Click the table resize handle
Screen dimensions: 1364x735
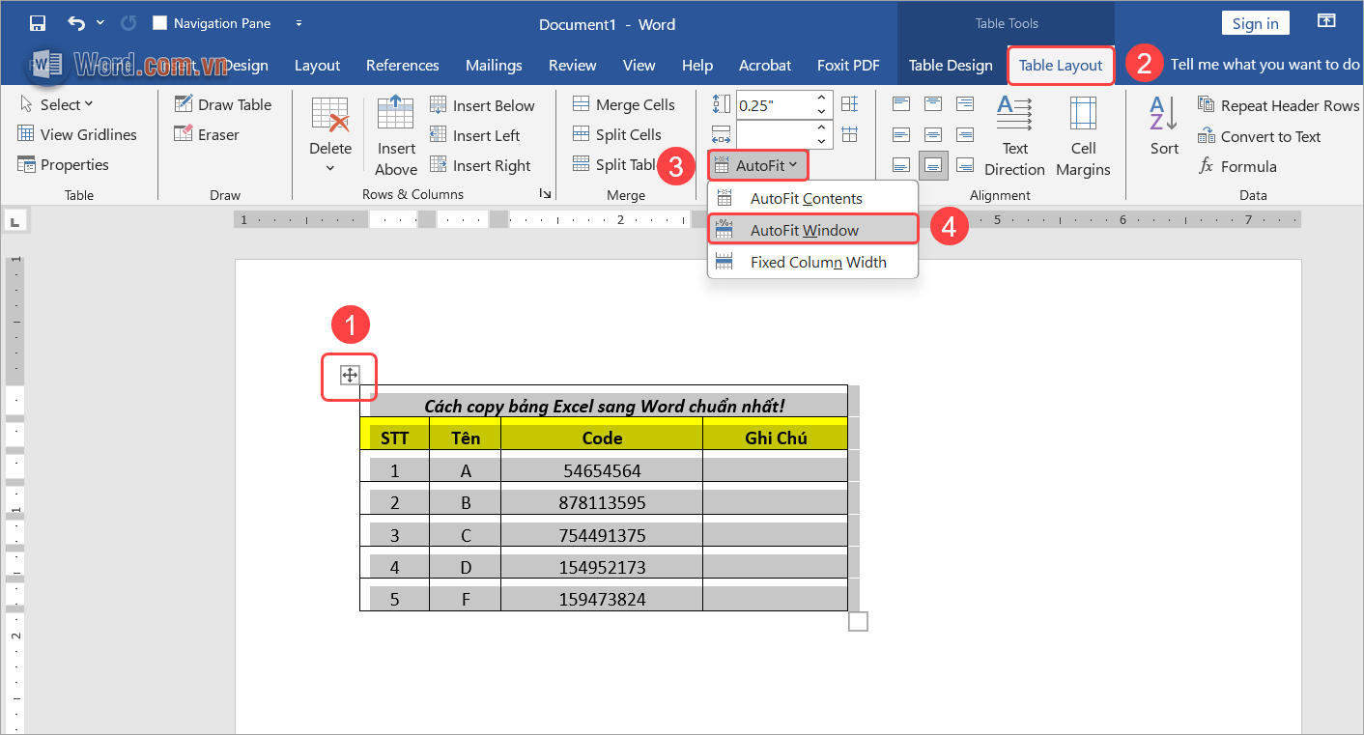pos(858,621)
